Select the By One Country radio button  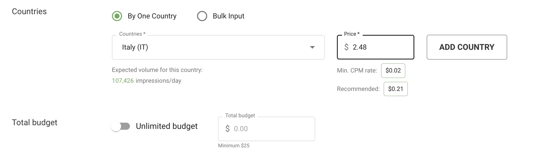[x=117, y=16]
